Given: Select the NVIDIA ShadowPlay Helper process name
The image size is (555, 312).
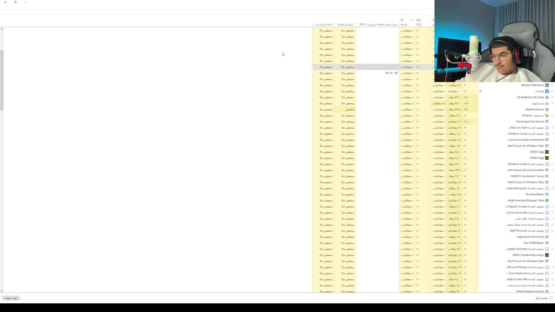Looking at the screenshot, I should point(528,255).
